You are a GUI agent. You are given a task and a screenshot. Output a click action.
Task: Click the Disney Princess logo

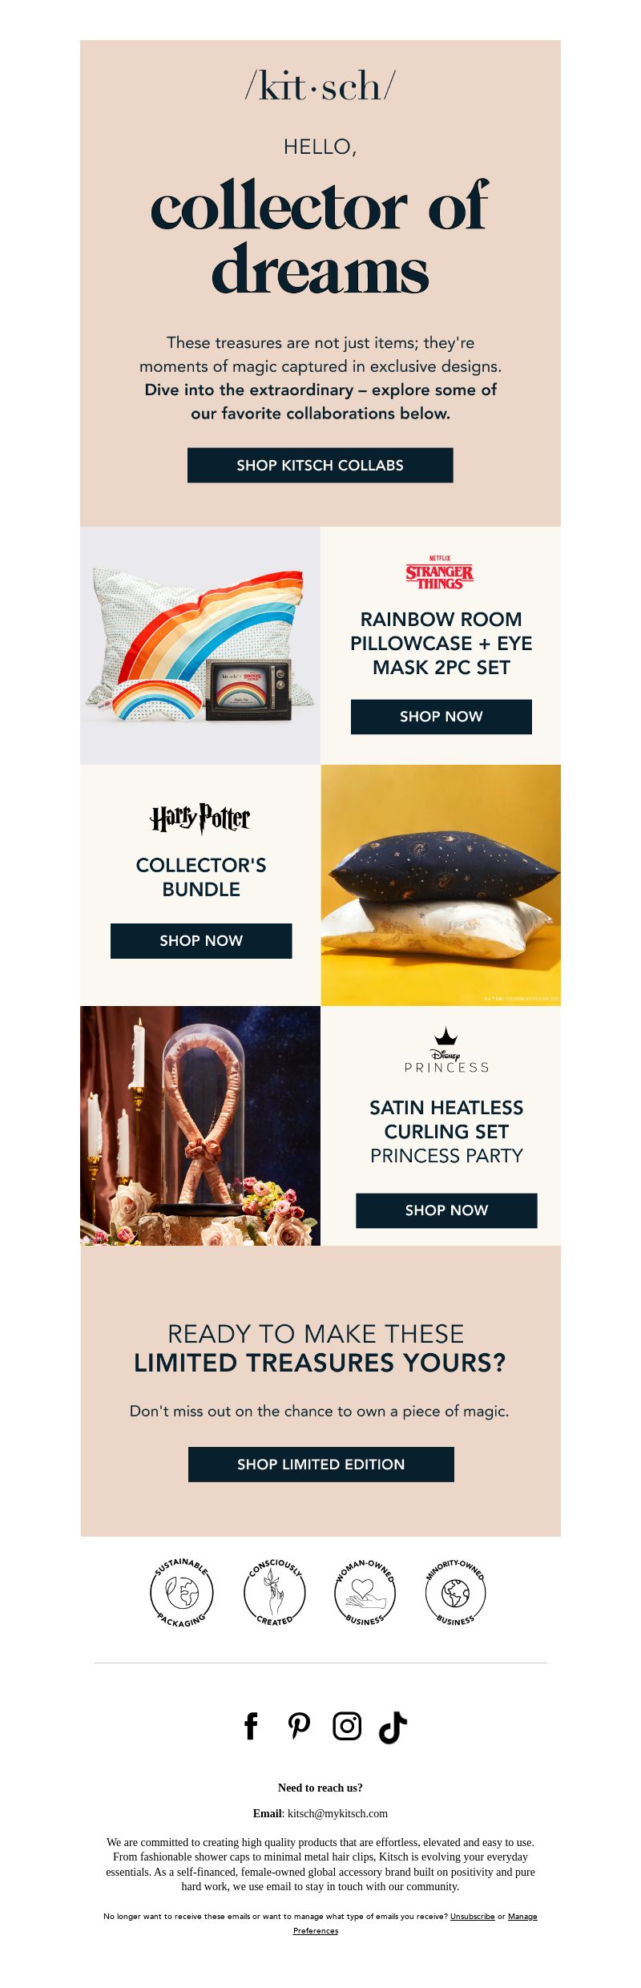tap(446, 1050)
